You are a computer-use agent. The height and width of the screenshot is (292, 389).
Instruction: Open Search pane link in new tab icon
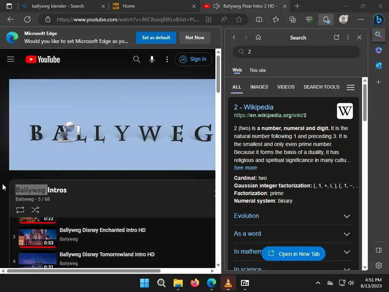click(337, 37)
